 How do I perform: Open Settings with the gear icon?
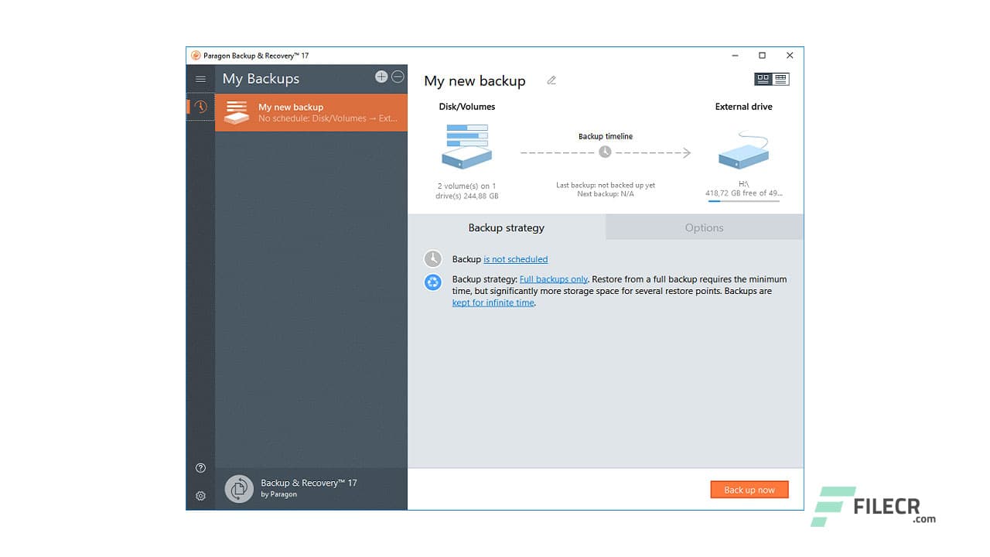click(200, 495)
